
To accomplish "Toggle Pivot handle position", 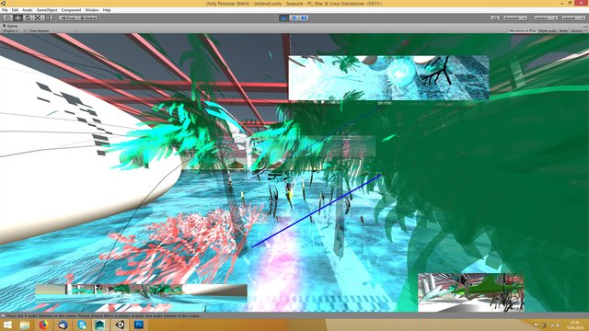I will (x=68, y=18).
